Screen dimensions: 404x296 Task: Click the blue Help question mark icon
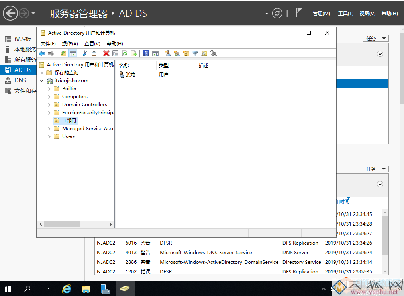click(x=146, y=54)
